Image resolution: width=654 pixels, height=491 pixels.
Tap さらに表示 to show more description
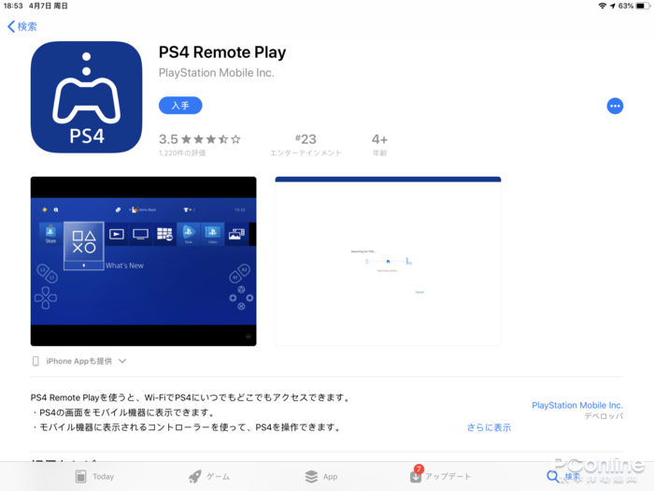[489, 427]
